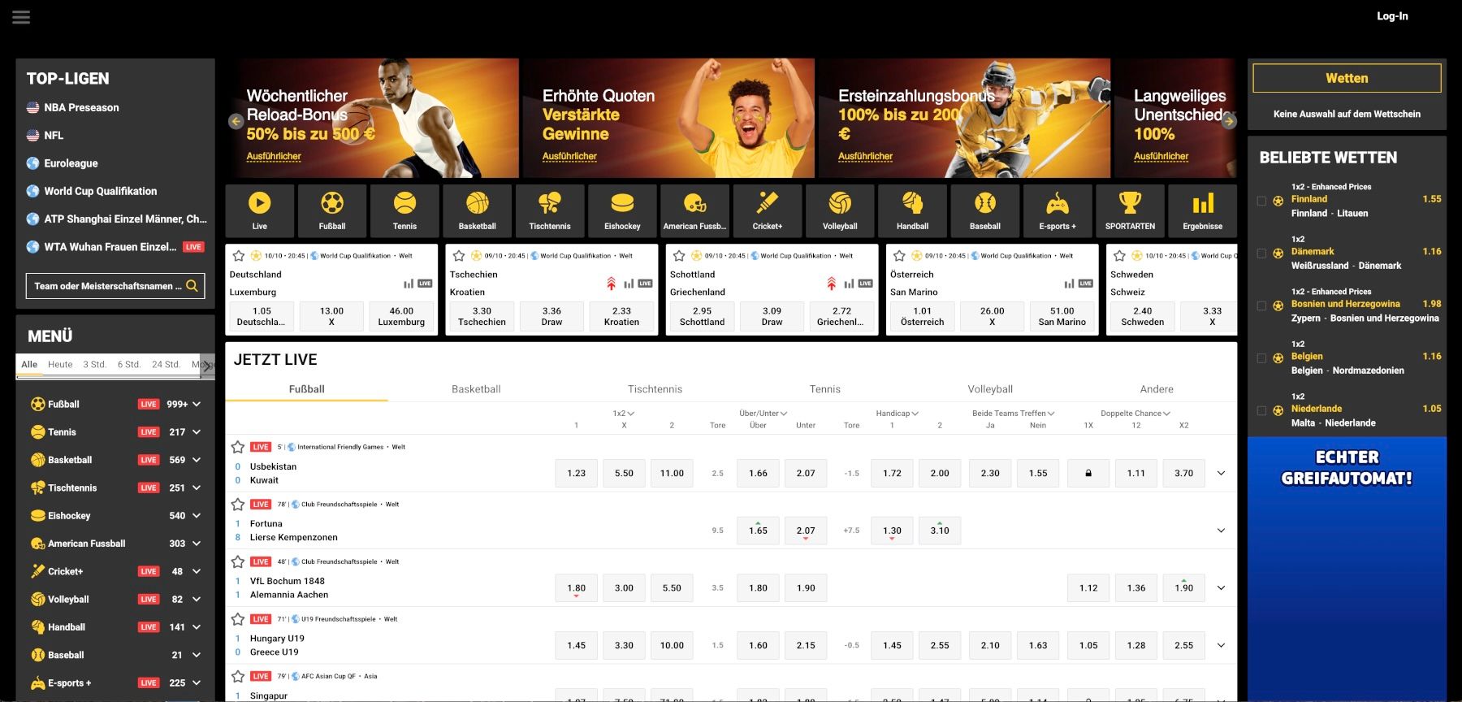Expand more markets for VfL Bochum match
This screenshot has width=1462, height=702.
tap(1221, 588)
